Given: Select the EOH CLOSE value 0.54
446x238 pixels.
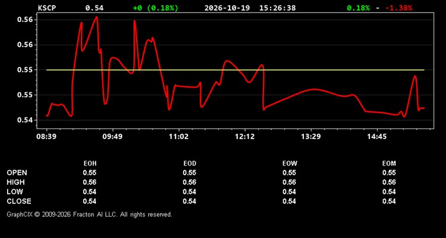Looking at the screenshot, I should tap(90, 201).
